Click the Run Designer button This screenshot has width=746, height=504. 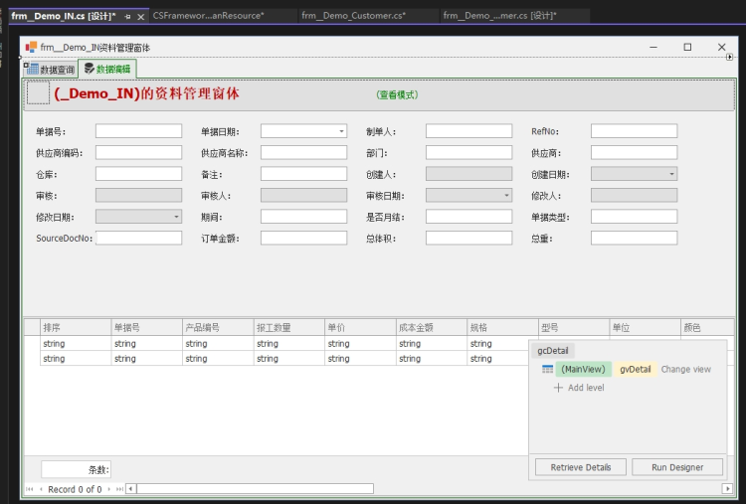pyautogui.click(x=677, y=467)
